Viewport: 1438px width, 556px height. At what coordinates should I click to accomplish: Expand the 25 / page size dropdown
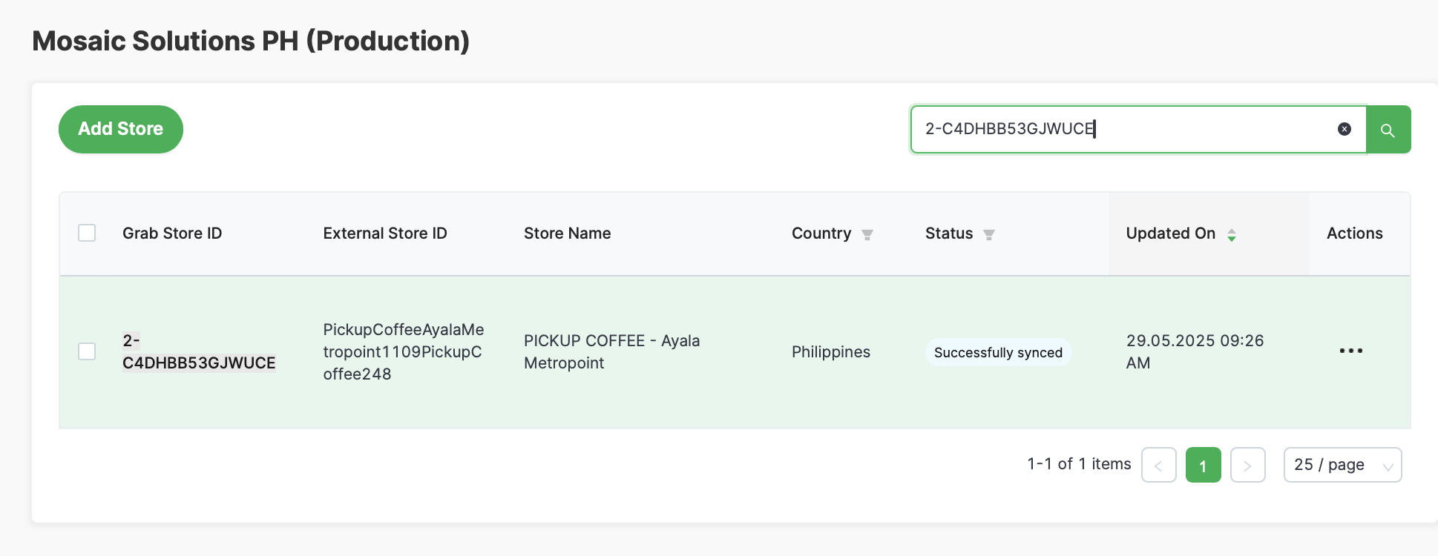(1342, 465)
